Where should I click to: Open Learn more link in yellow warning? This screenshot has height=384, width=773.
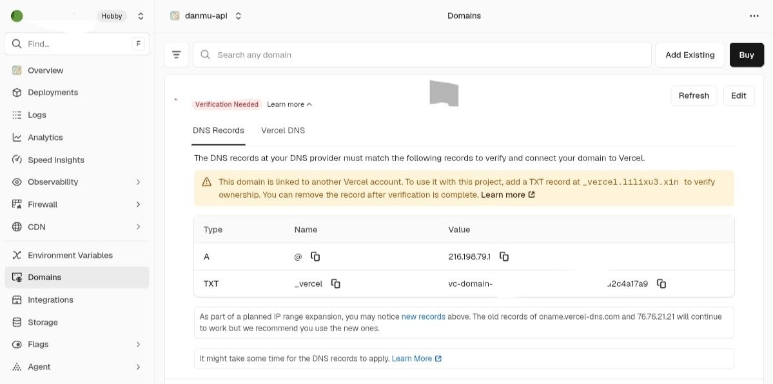pos(508,195)
